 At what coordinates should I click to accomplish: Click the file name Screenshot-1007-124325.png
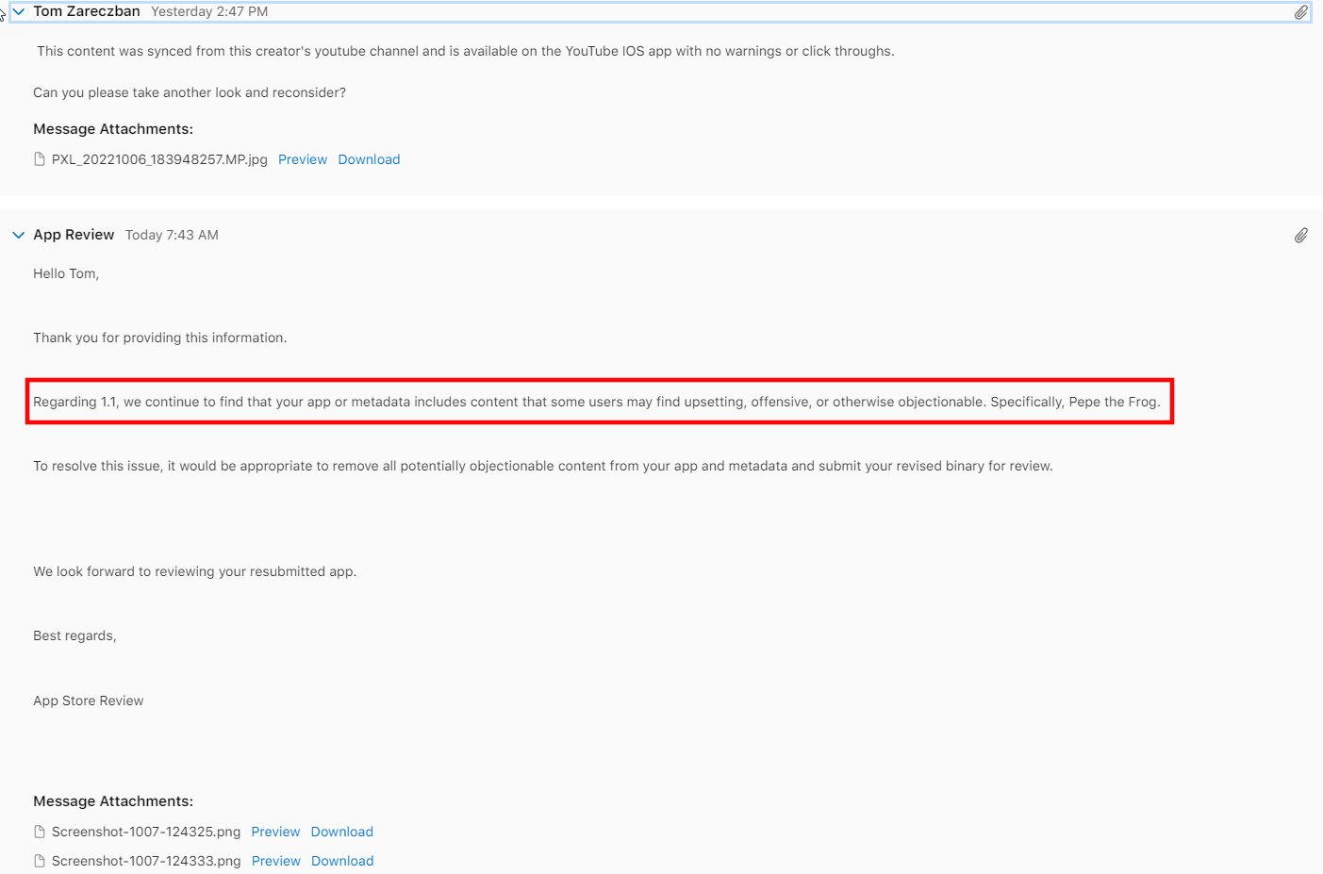click(146, 832)
